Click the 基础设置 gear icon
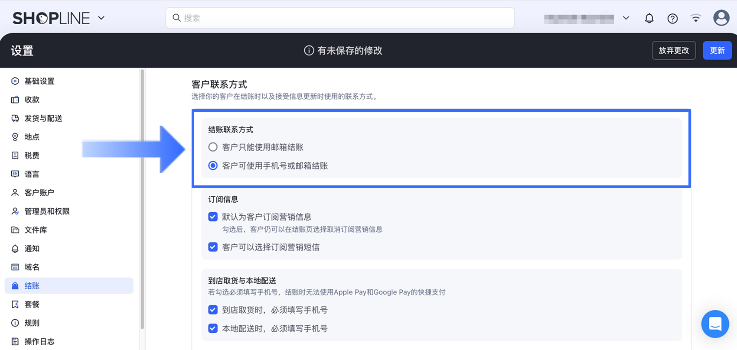 (x=15, y=81)
